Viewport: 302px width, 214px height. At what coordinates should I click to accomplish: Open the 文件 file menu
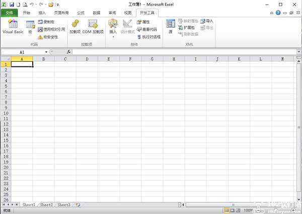pos(9,12)
